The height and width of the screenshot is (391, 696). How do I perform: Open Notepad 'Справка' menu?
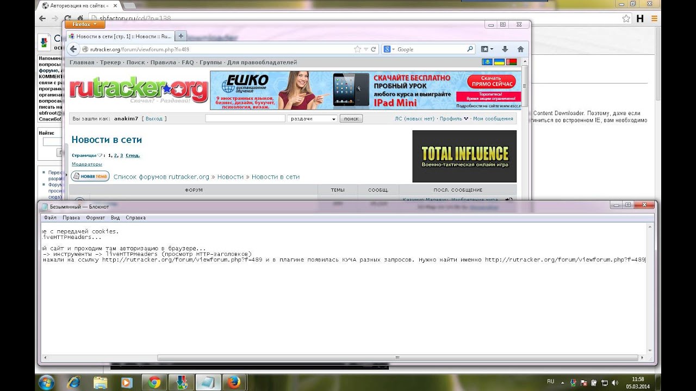pos(135,218)
